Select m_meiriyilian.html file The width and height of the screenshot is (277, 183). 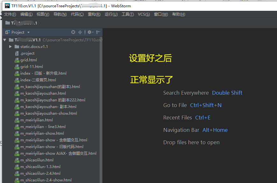[37, 120]
